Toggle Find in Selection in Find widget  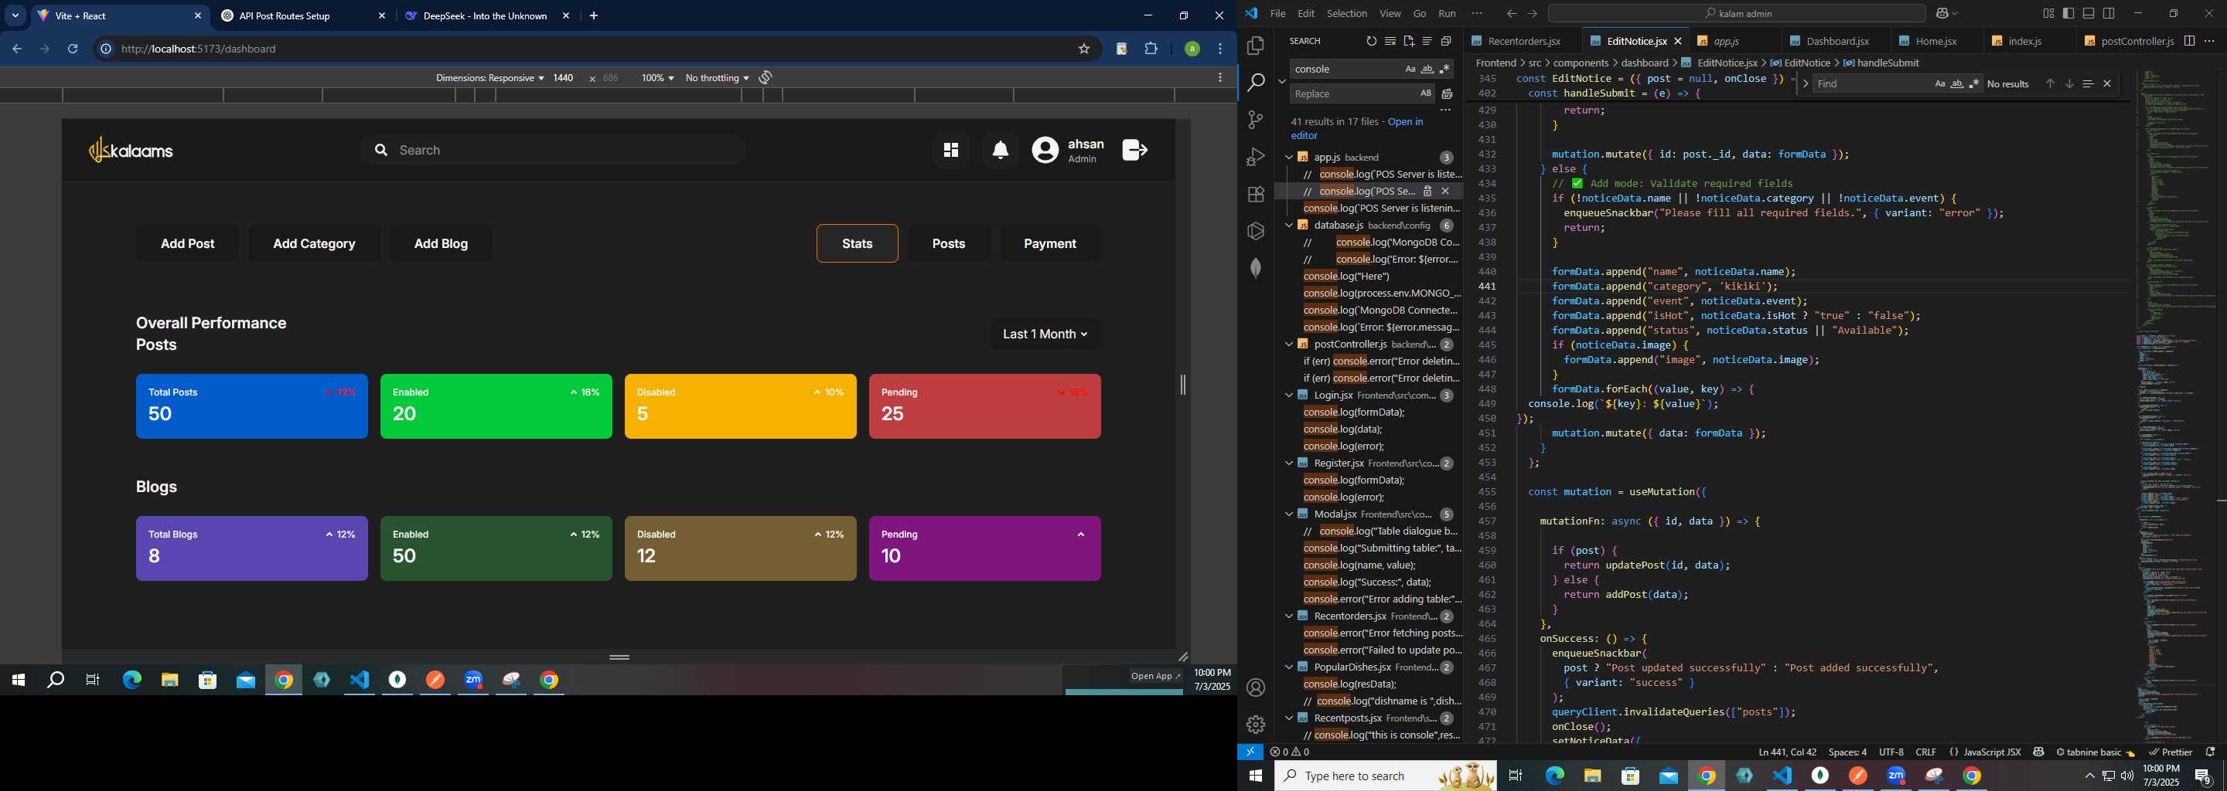click(x=2088, y=83)
